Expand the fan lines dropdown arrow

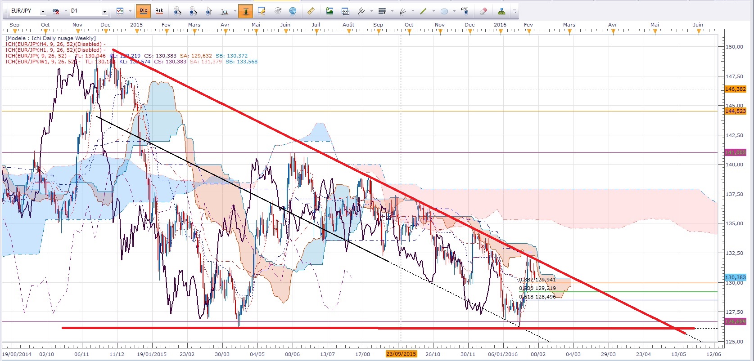coord(413,11)
